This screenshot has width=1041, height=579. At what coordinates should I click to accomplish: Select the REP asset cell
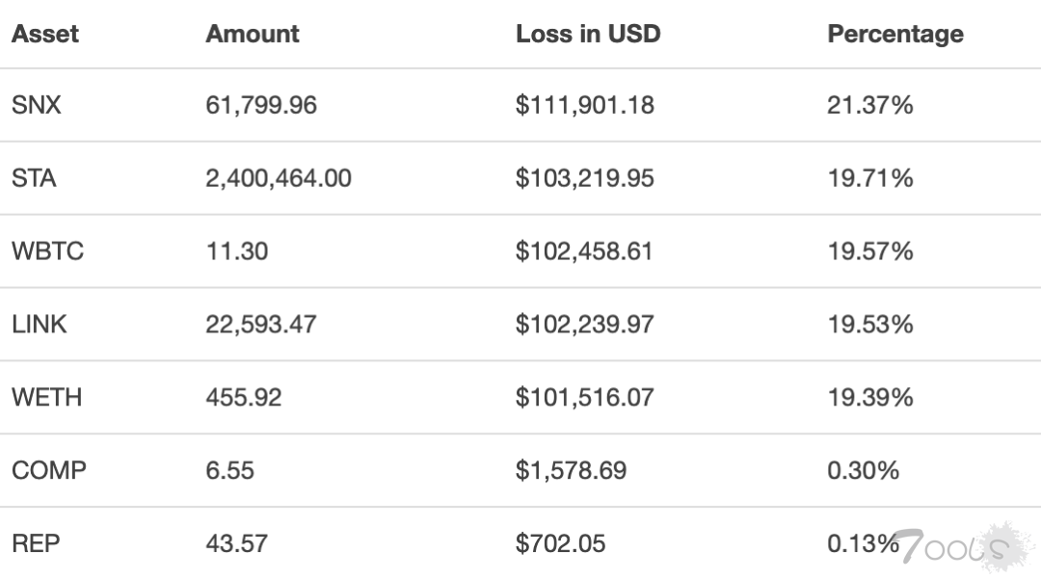pyautogui.click(x=36, y=543)
